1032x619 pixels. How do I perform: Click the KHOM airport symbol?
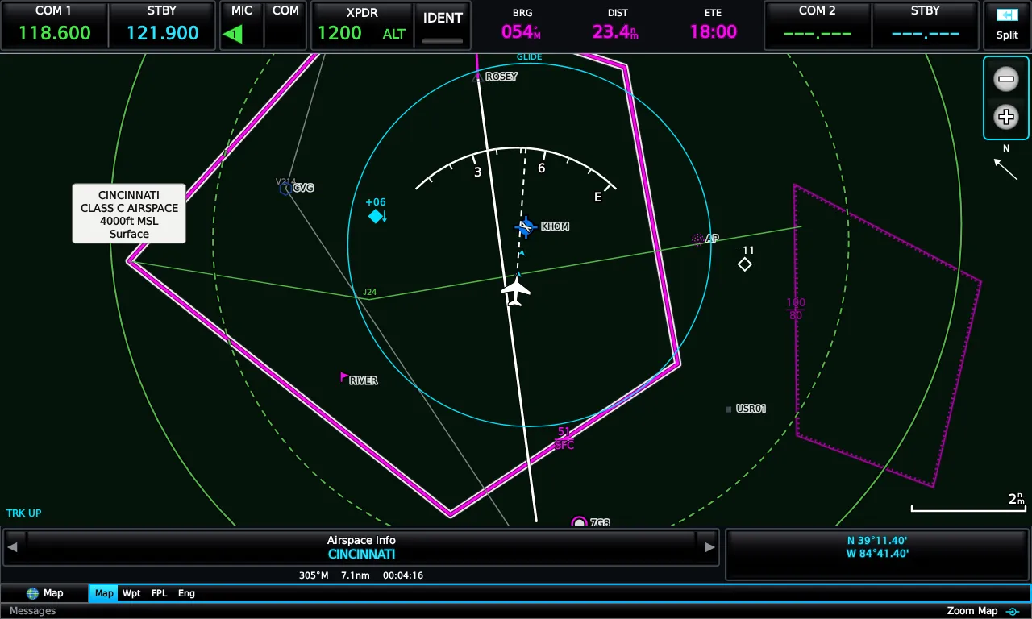point(526,227)
